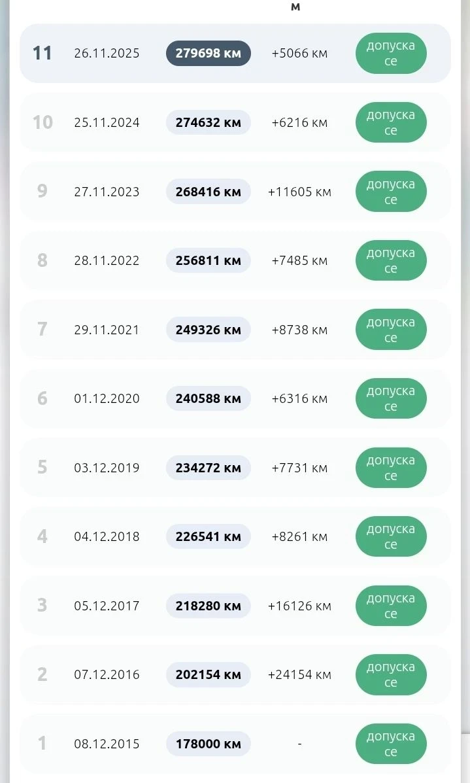Click the допуска се badge for 04.12.2018

(x=391, y=536)
